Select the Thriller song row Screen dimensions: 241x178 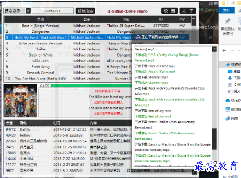point(68,49)
